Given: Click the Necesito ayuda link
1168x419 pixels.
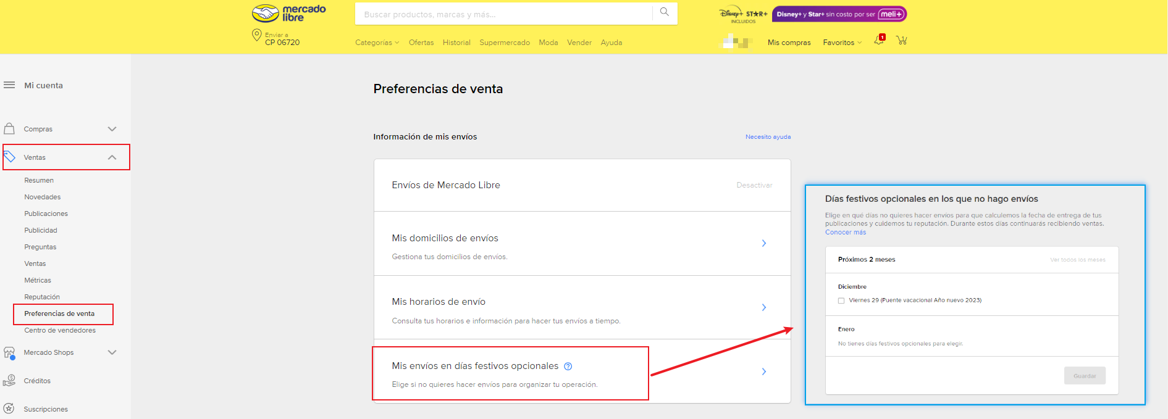Looking at the screenshot, I should coord(768,137).
